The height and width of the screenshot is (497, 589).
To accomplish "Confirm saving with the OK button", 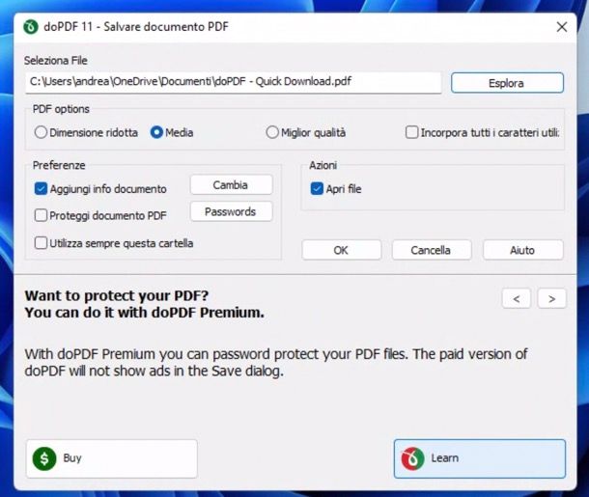I will (x=341, y=250).
